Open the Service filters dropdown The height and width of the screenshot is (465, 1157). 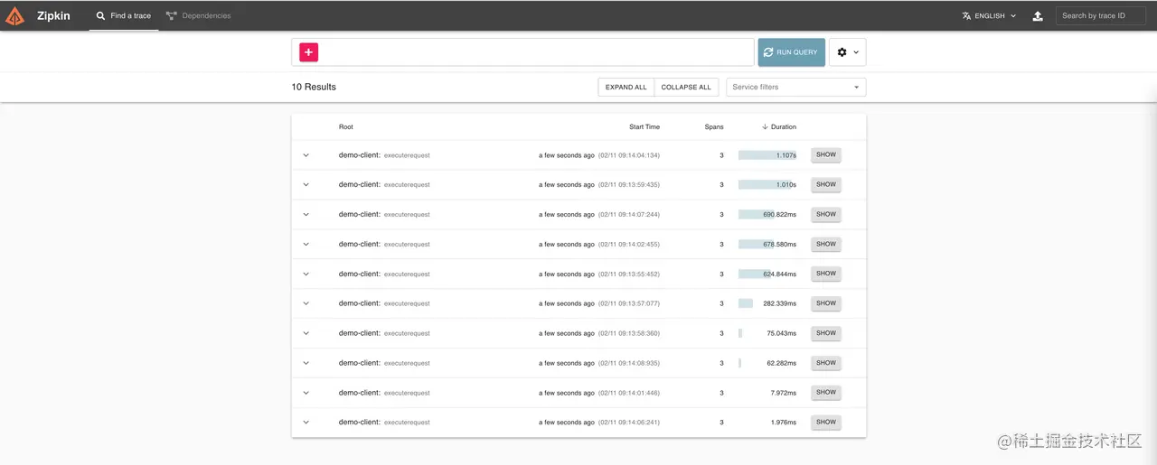795,87
